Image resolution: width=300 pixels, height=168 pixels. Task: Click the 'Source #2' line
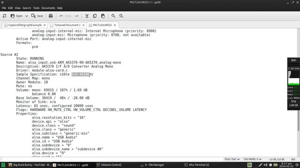9,55
